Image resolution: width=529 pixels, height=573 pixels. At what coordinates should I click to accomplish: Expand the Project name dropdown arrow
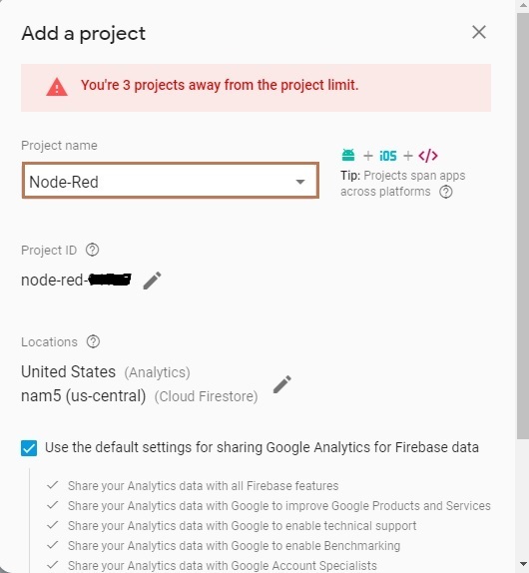point(300,182)
